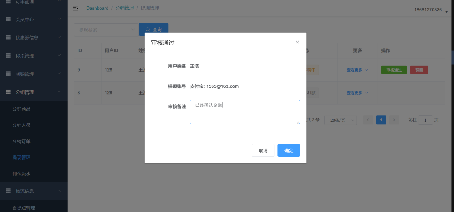Click the grid icon beside 会员中心
Viewport: 454px width, 212px height.
8,19
